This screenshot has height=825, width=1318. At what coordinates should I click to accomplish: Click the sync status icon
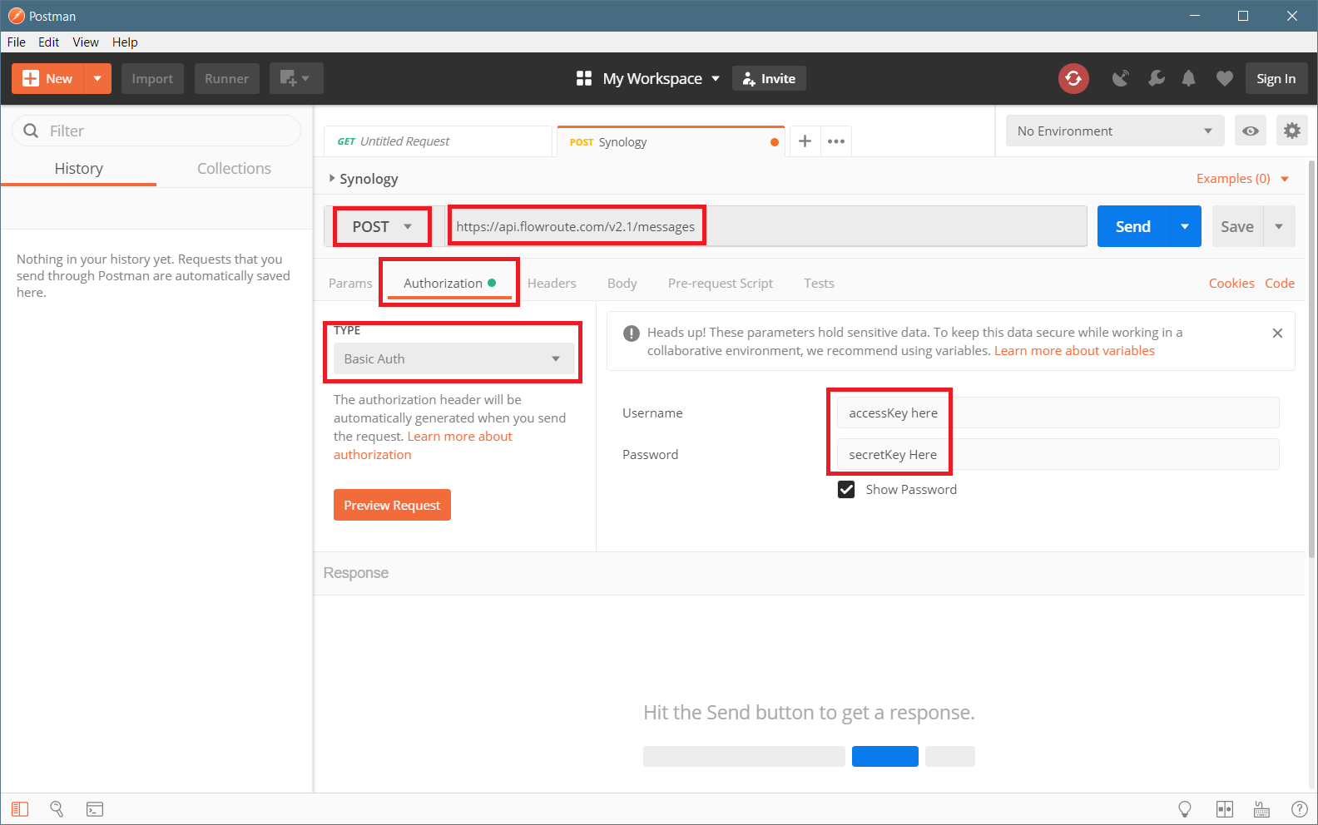1073,78
